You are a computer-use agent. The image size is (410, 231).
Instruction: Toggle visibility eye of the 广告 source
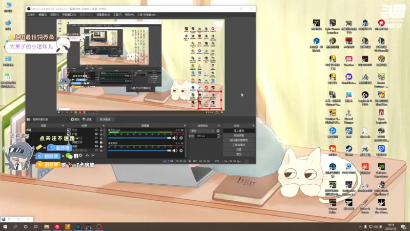[x=96, y=134]
